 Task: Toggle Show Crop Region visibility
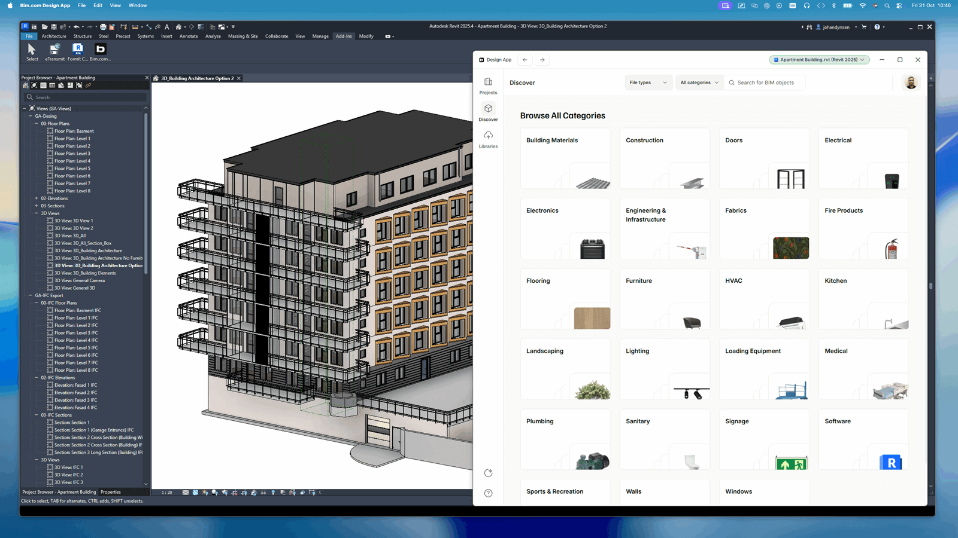245,493
